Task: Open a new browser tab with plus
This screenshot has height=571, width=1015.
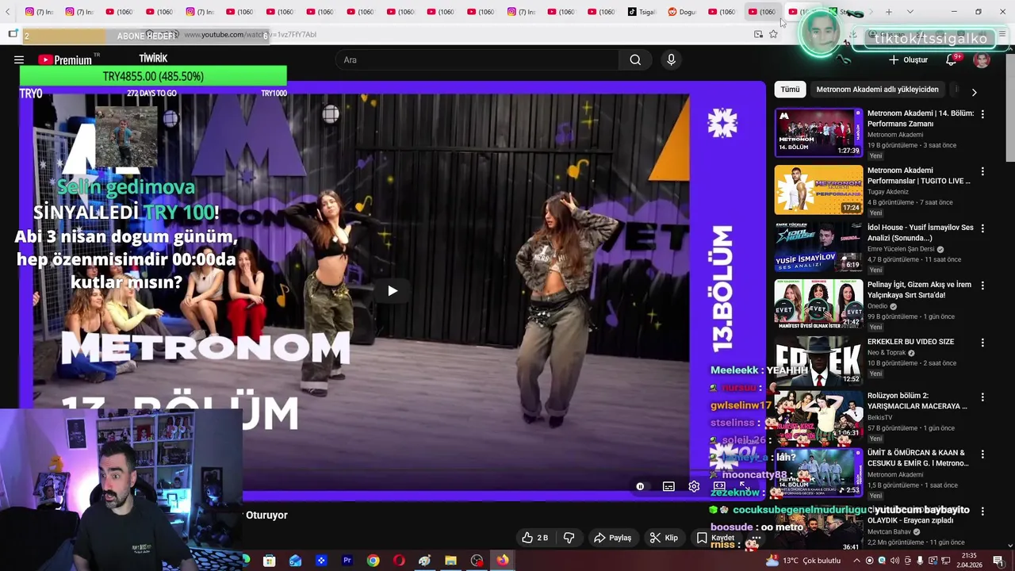Action: 889,12
